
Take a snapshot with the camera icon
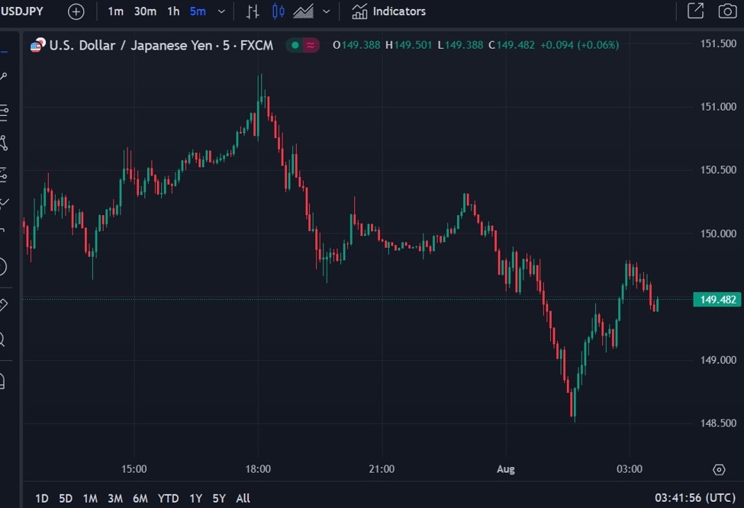pyautogui.click(x=726, y=11)
